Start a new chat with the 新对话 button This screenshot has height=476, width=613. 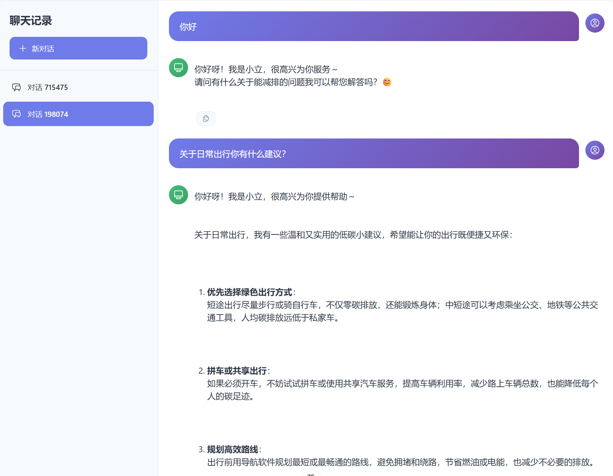click(x=78, y=48)
